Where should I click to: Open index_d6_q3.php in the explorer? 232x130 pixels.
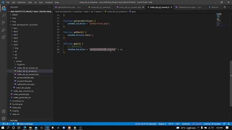[23, 88]
